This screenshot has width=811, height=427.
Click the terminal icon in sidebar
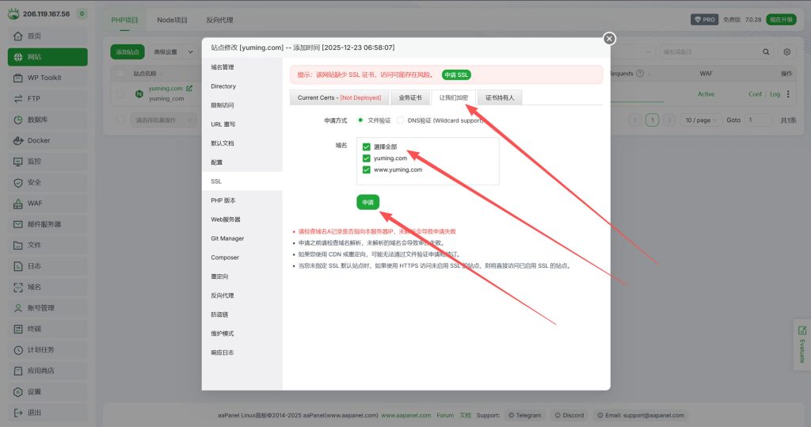pyautogui.click(x=18, y=329)
